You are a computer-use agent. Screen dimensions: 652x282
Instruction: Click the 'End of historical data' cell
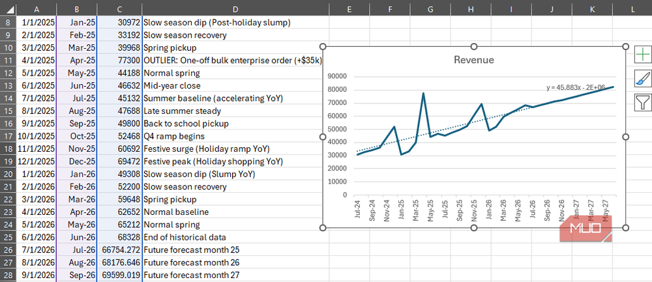(235, 237)
